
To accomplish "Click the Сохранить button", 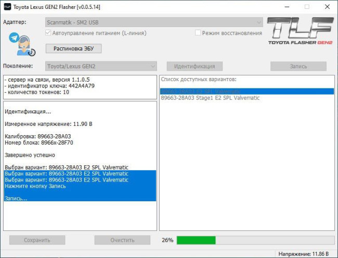I will (x=37, y=240).
